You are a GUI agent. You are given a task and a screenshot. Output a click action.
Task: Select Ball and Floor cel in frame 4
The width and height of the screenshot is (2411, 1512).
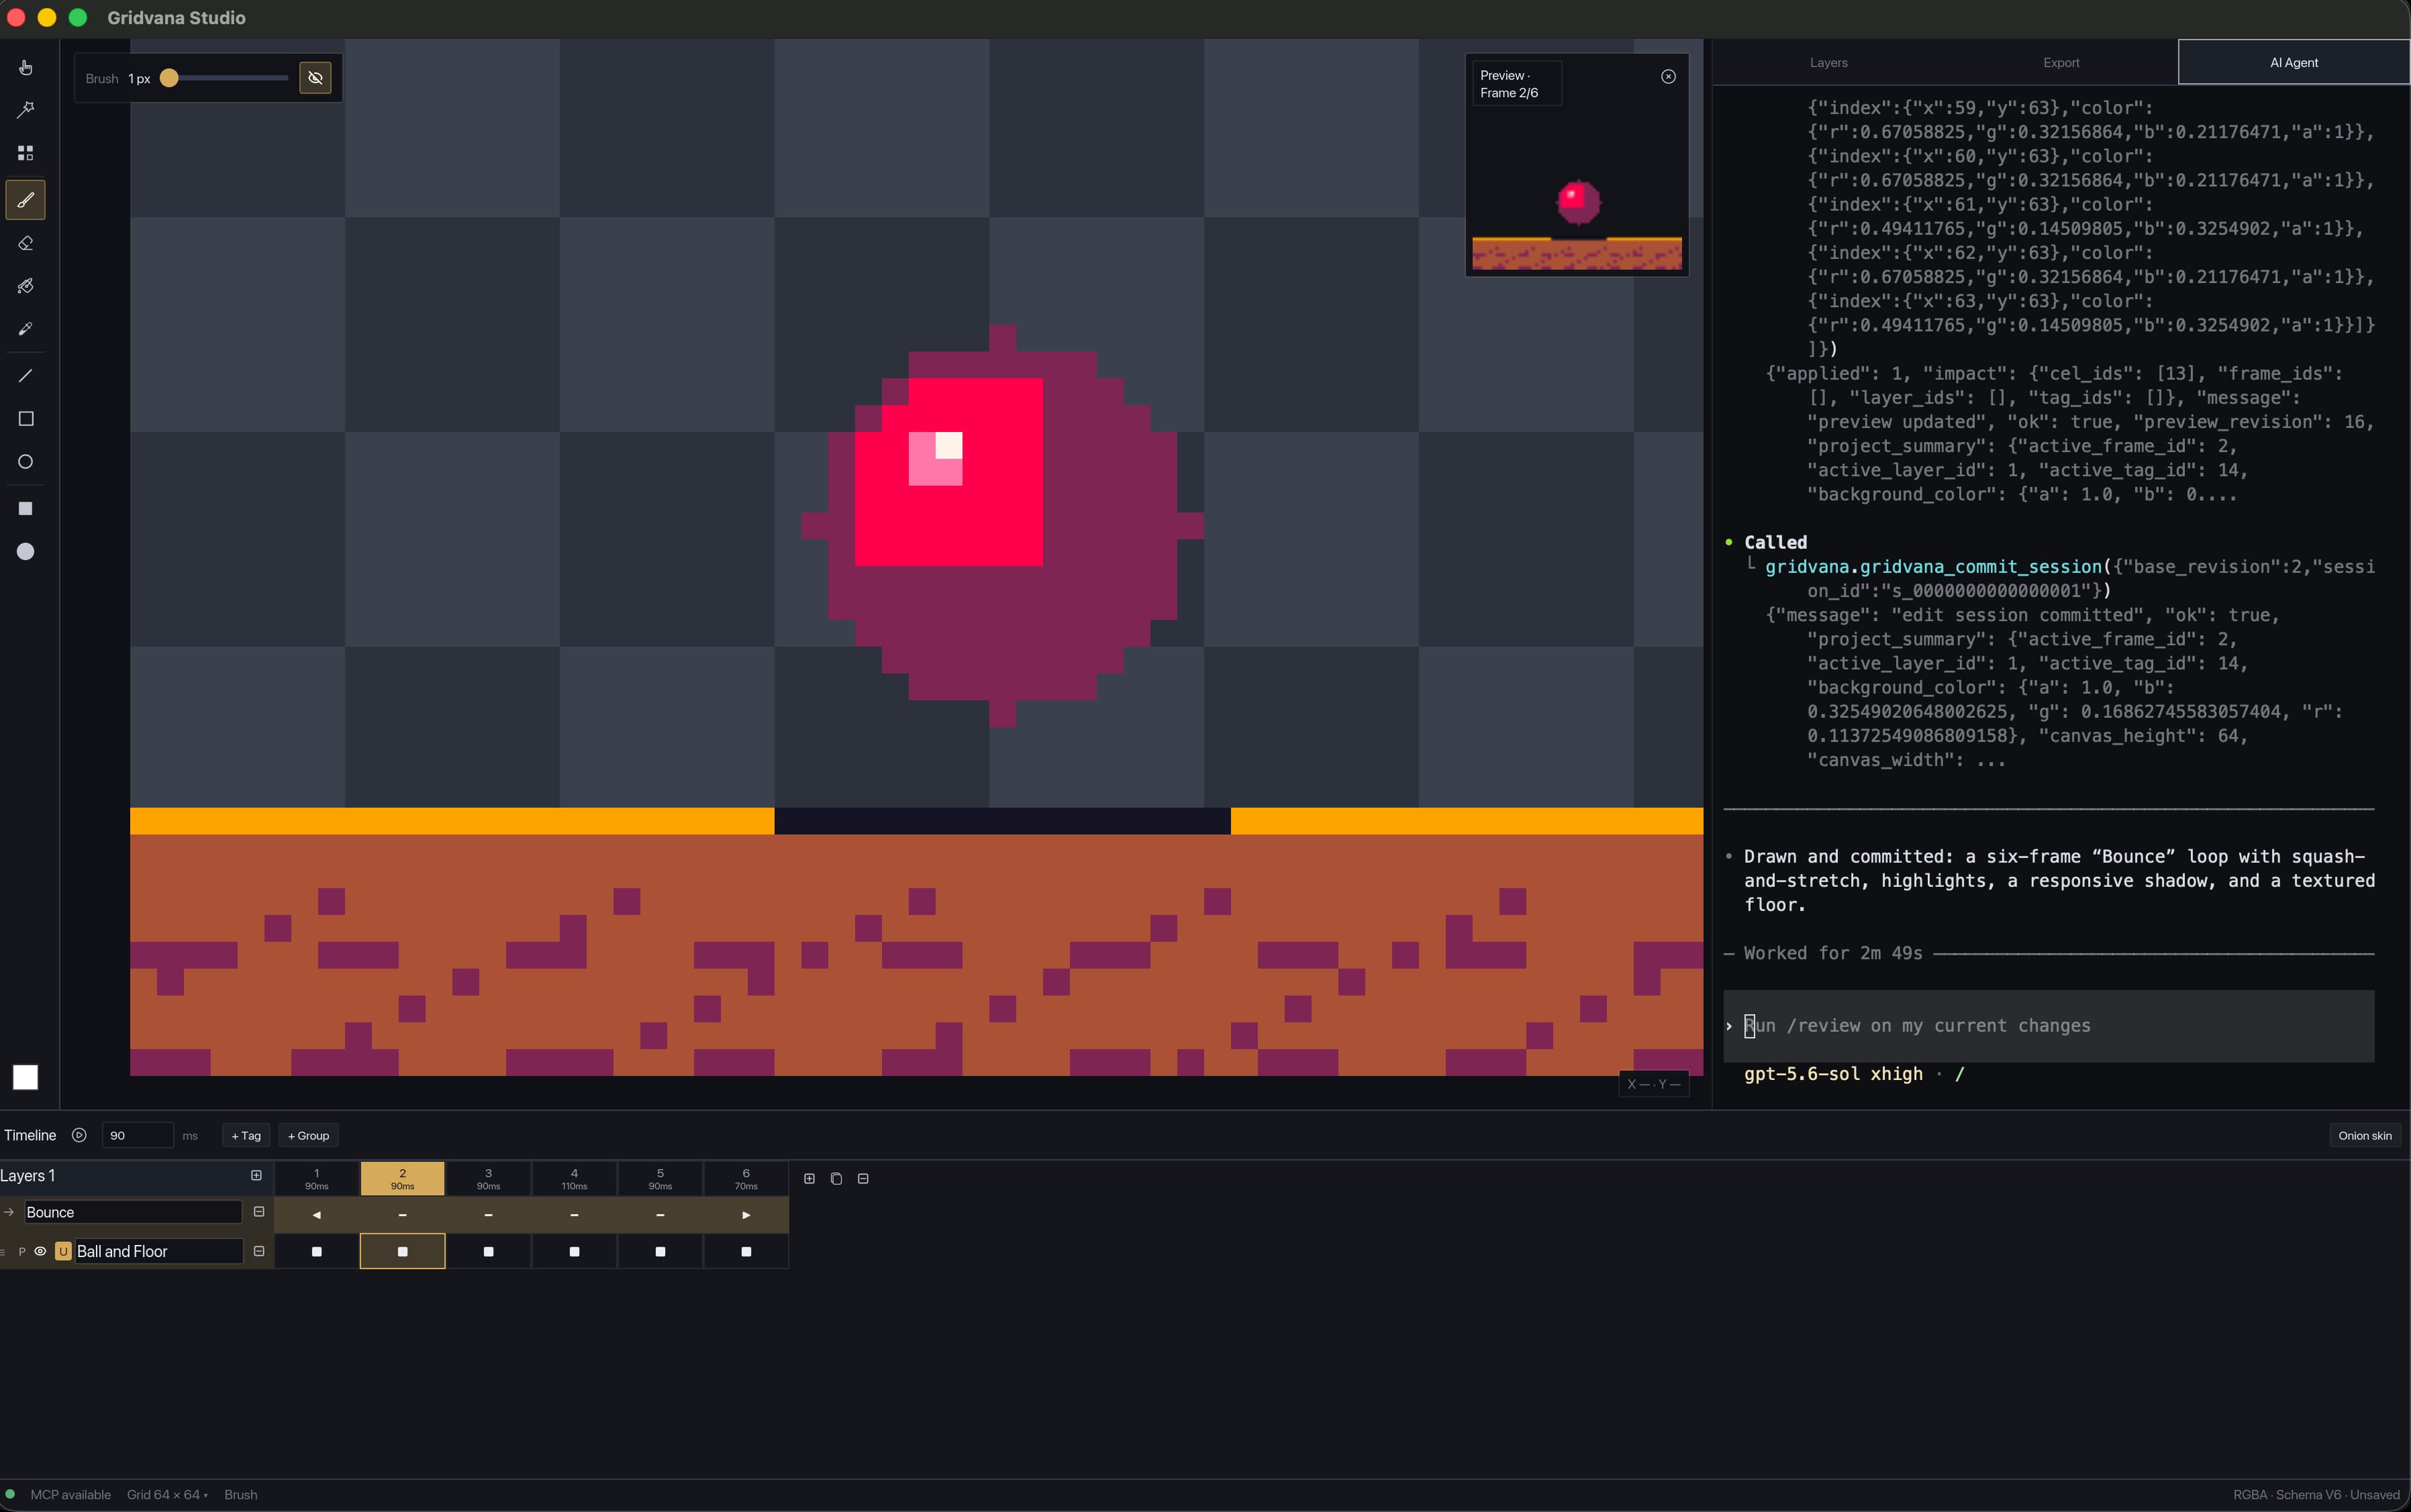(575, 1251)
